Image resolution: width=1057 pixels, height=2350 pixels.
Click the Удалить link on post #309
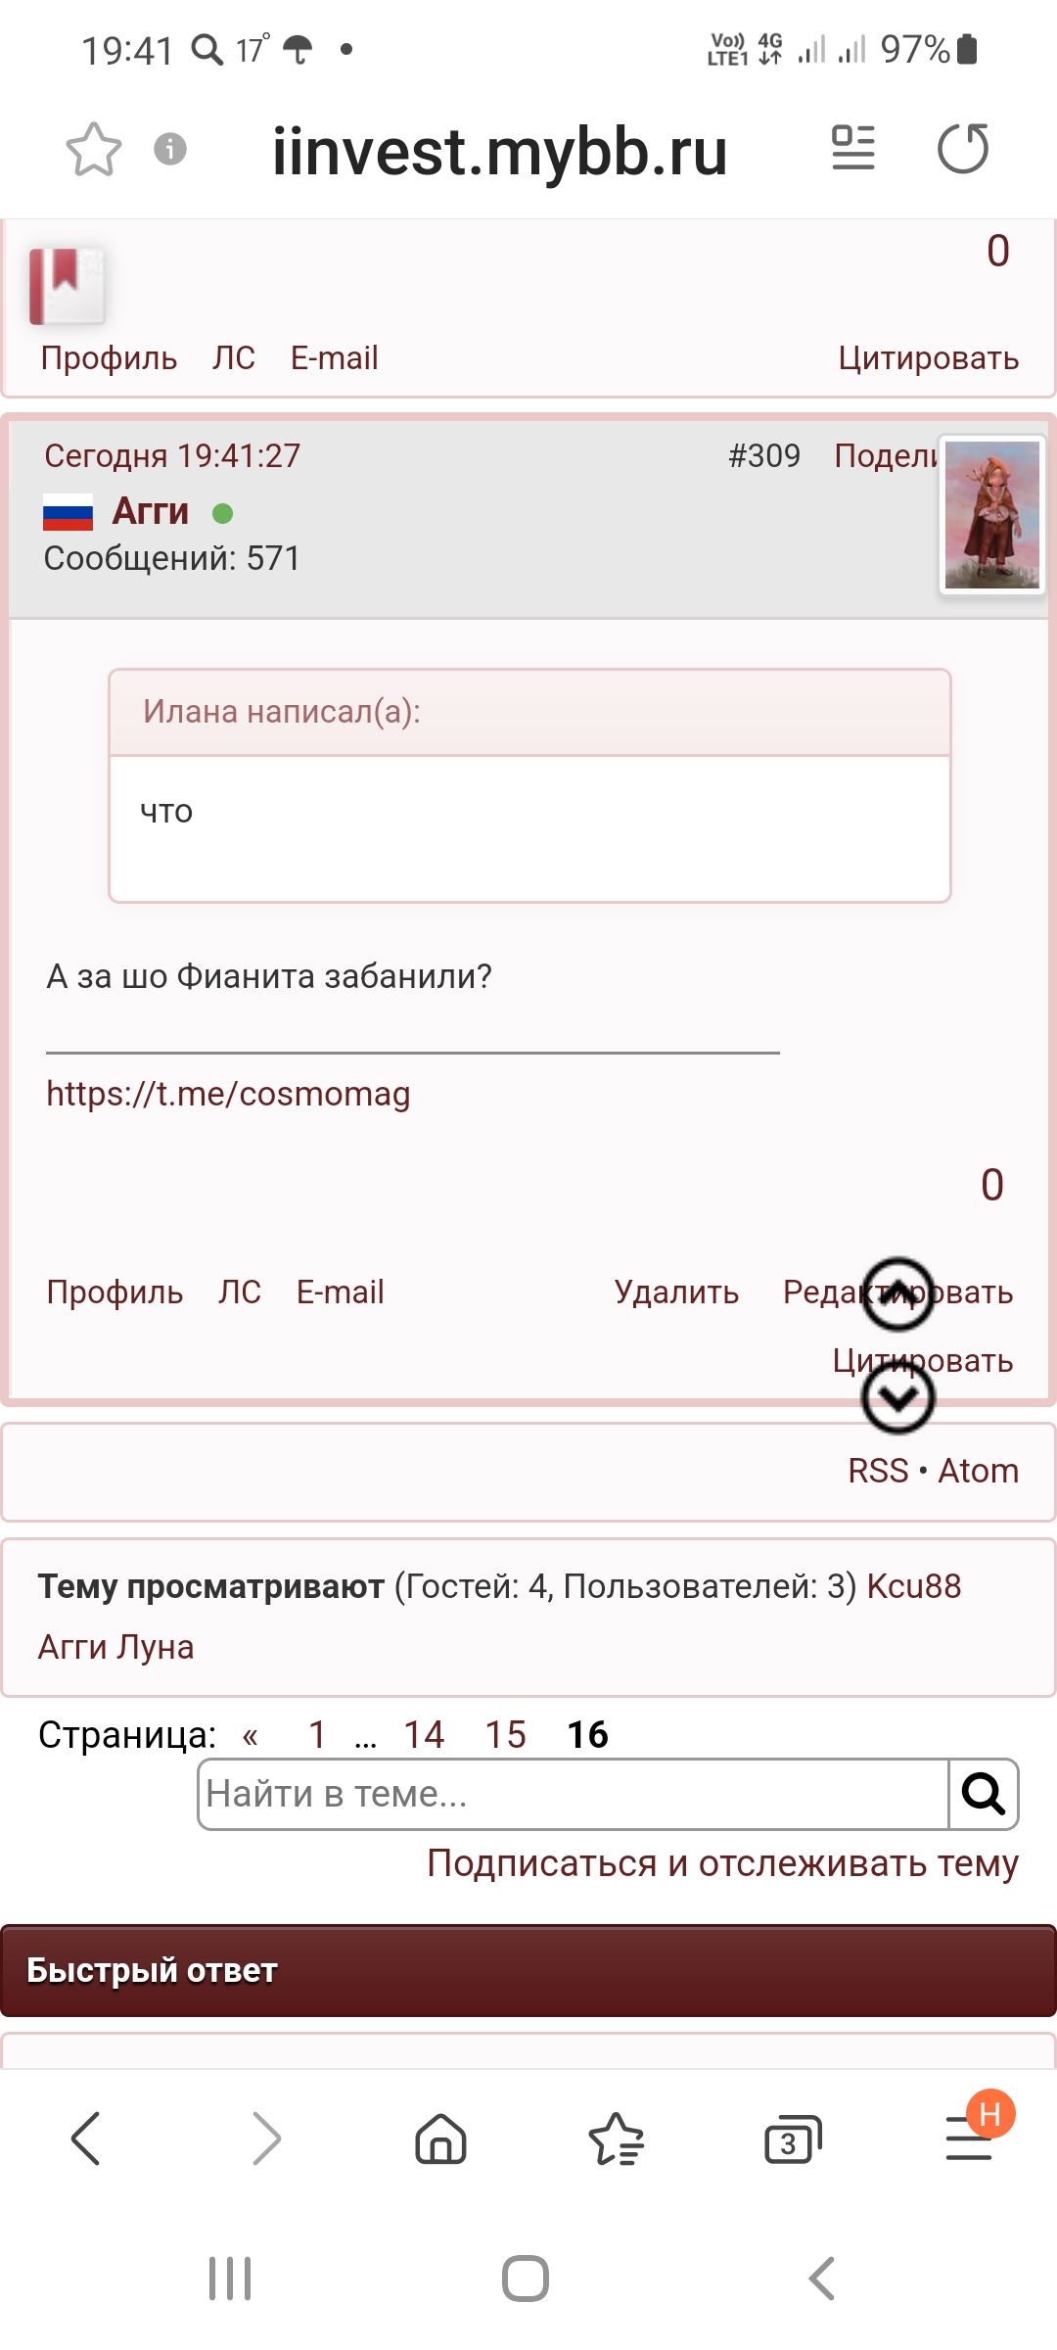tap(676, 1292)
